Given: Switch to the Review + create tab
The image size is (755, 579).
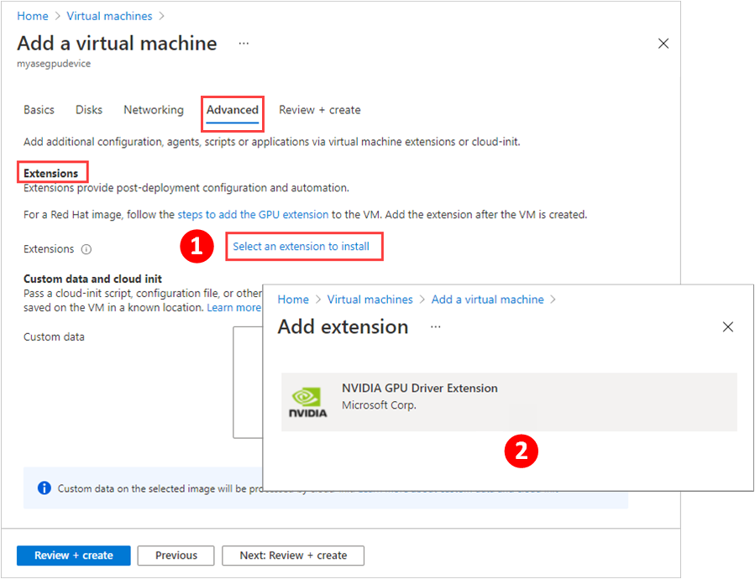Looking at the screenshot, I should [320, 110].
